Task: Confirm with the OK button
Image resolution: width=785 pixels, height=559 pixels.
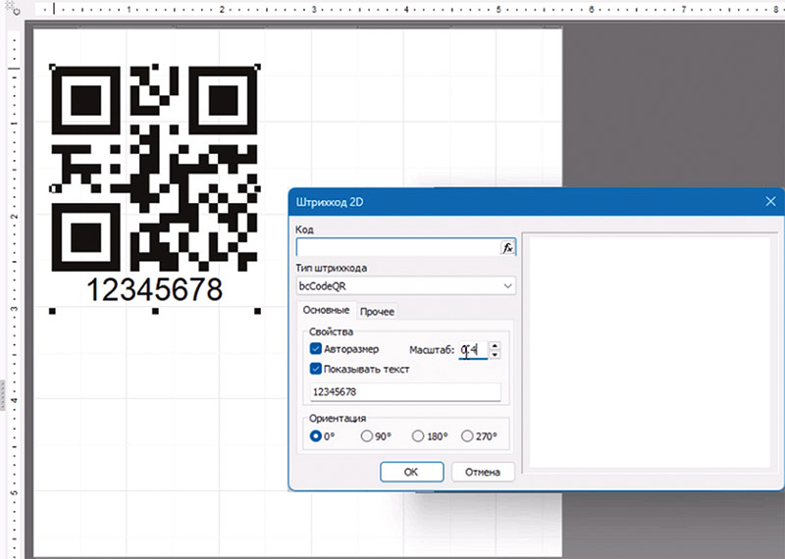Action: pyautogui.click(x=411, y=472)
